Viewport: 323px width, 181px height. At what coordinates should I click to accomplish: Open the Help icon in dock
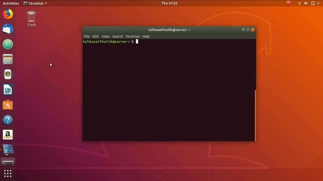click(x=8, y=120)
